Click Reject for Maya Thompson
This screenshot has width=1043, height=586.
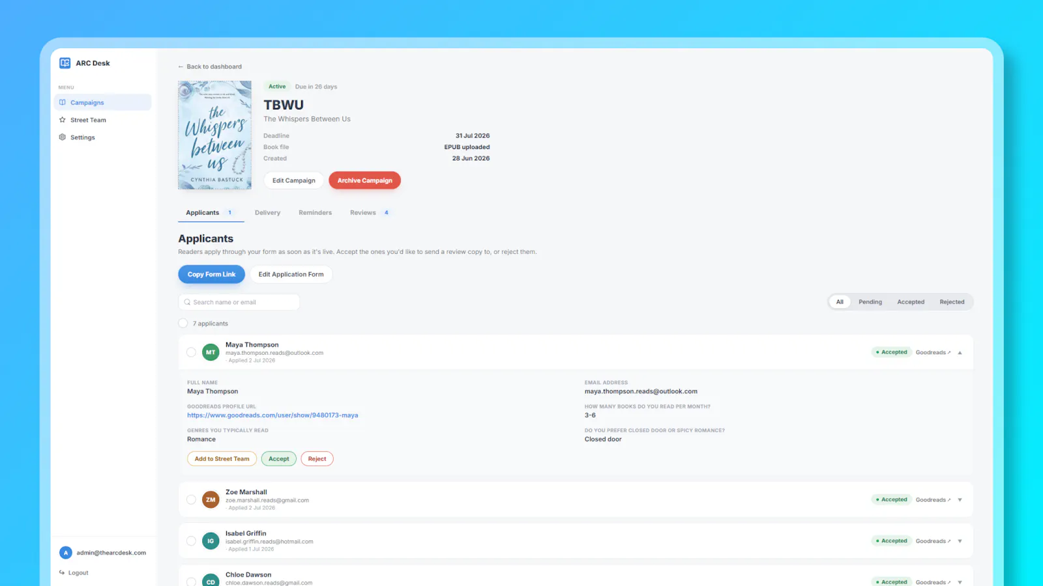(x=317, y=459)
